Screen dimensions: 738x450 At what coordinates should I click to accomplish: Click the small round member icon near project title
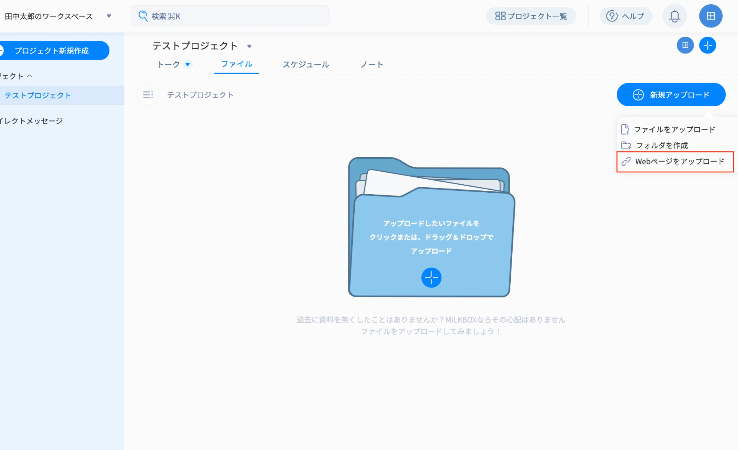(x=685, y=45)
